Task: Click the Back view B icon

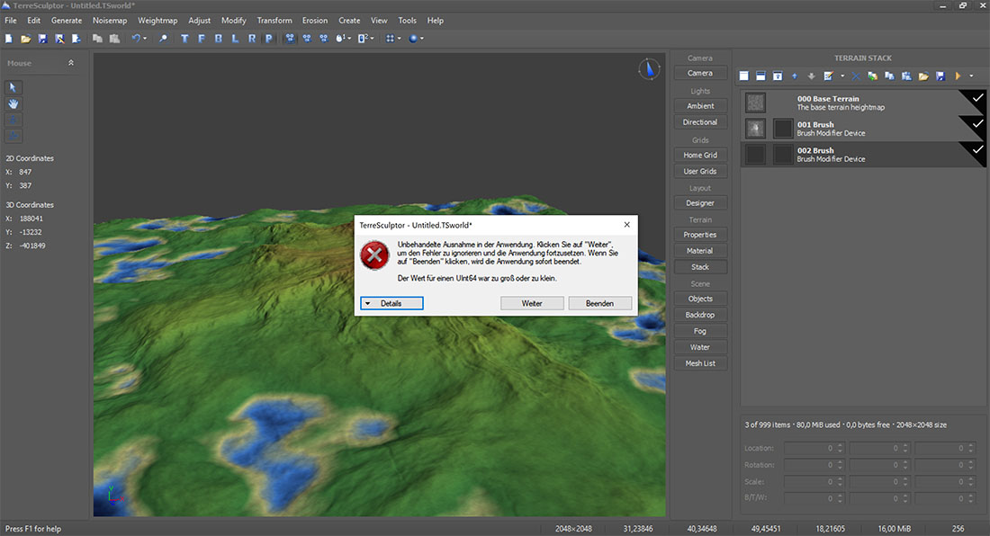Action: tap(219, 39)
